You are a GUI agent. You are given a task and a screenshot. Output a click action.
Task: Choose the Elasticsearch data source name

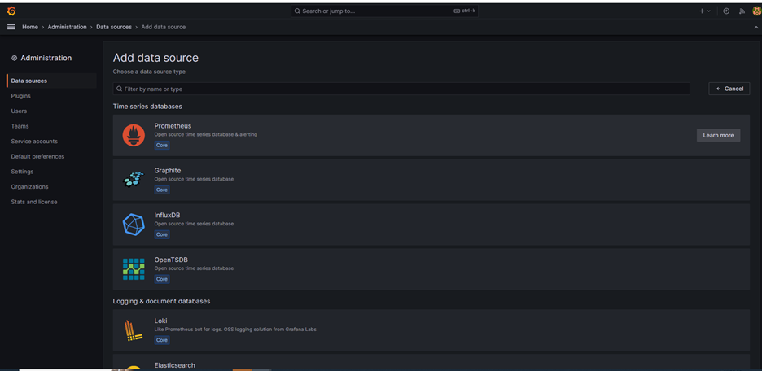click(x=175, y=365)
